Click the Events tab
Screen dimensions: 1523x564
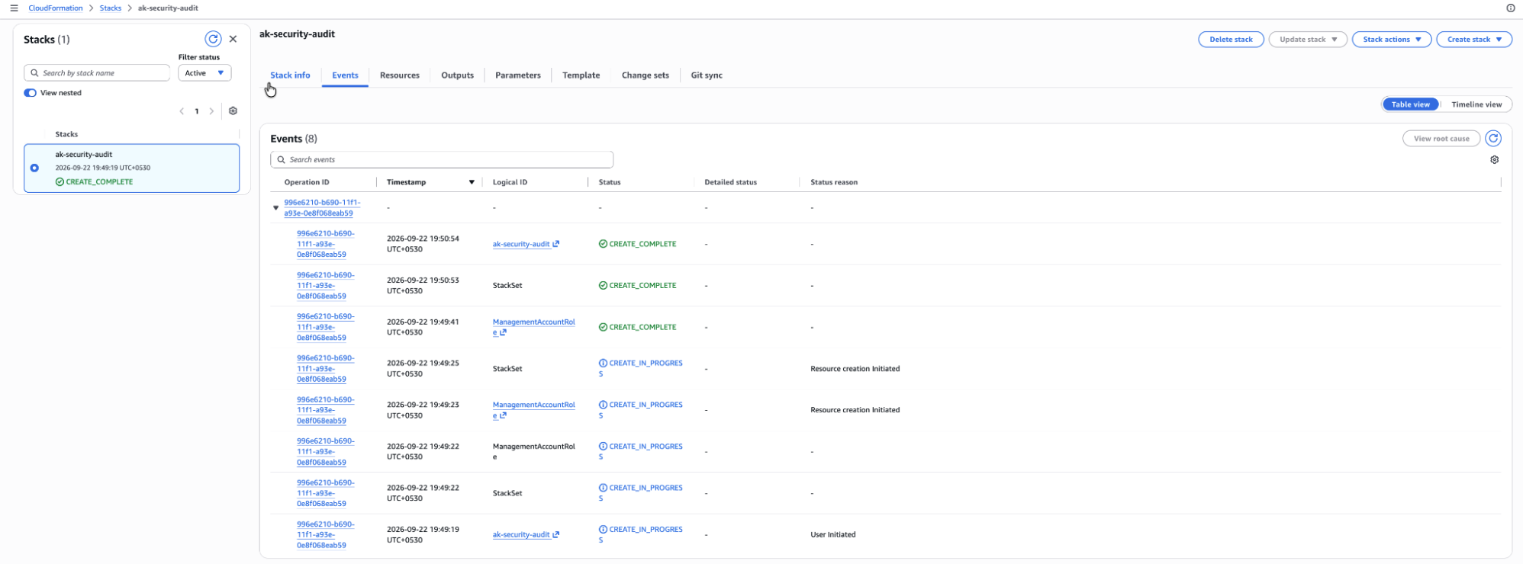pos(345,75)
